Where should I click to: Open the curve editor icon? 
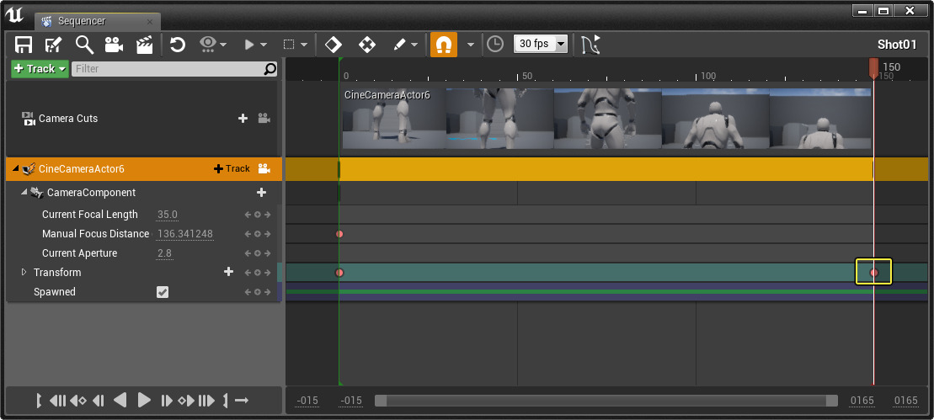tap(591, 45)
